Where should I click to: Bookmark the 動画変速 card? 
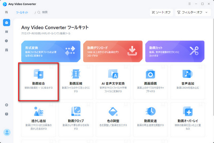163,104
